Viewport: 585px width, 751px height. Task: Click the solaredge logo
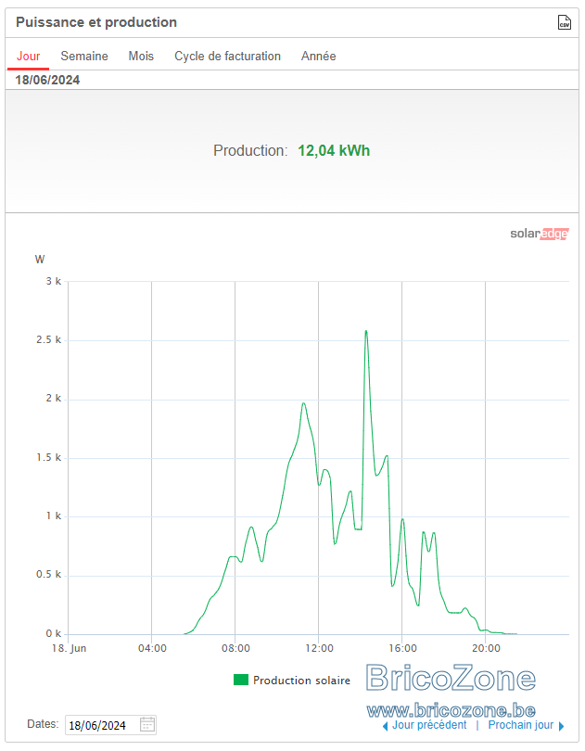(x=540, y=234)
